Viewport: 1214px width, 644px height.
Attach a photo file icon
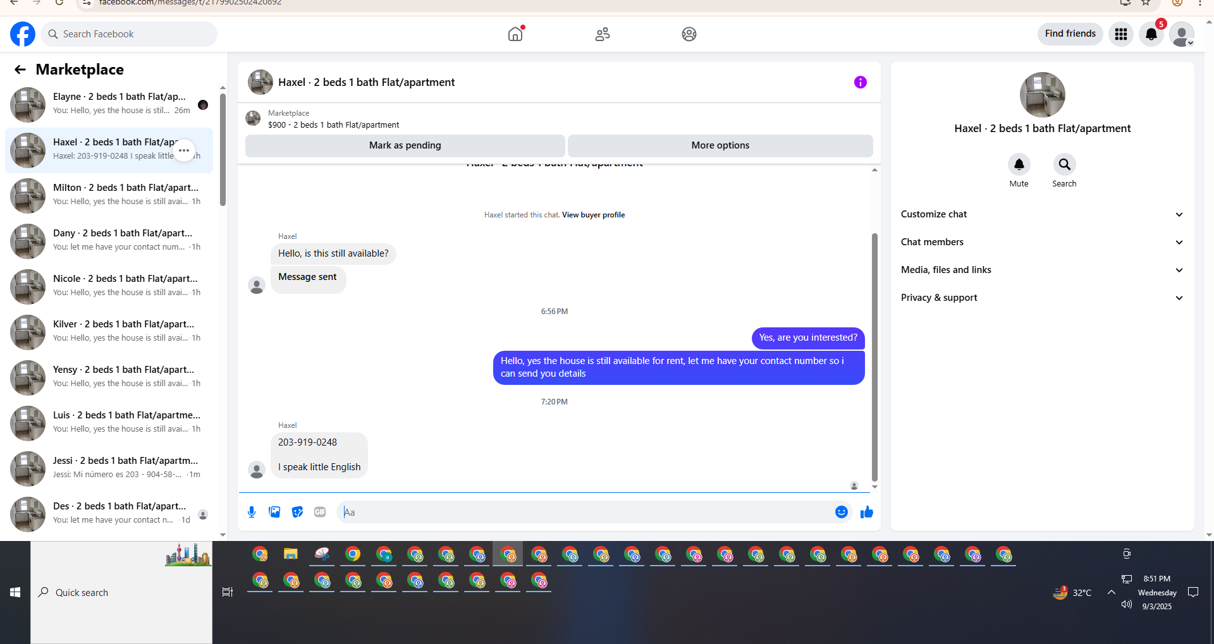coord(274,512)
